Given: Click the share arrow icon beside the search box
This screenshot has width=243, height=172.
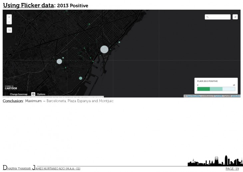Looking at the screenshot, I should pyautogui.click(x=235, y=17).
